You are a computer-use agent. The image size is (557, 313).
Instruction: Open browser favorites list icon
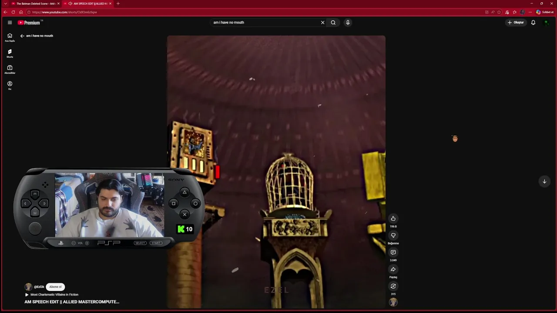pos(514,12)
